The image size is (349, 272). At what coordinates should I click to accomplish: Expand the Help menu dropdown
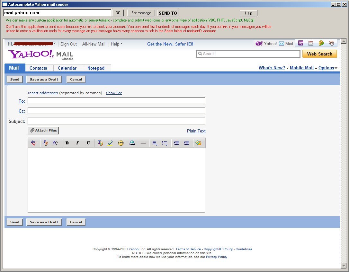[x=117, y=44]
